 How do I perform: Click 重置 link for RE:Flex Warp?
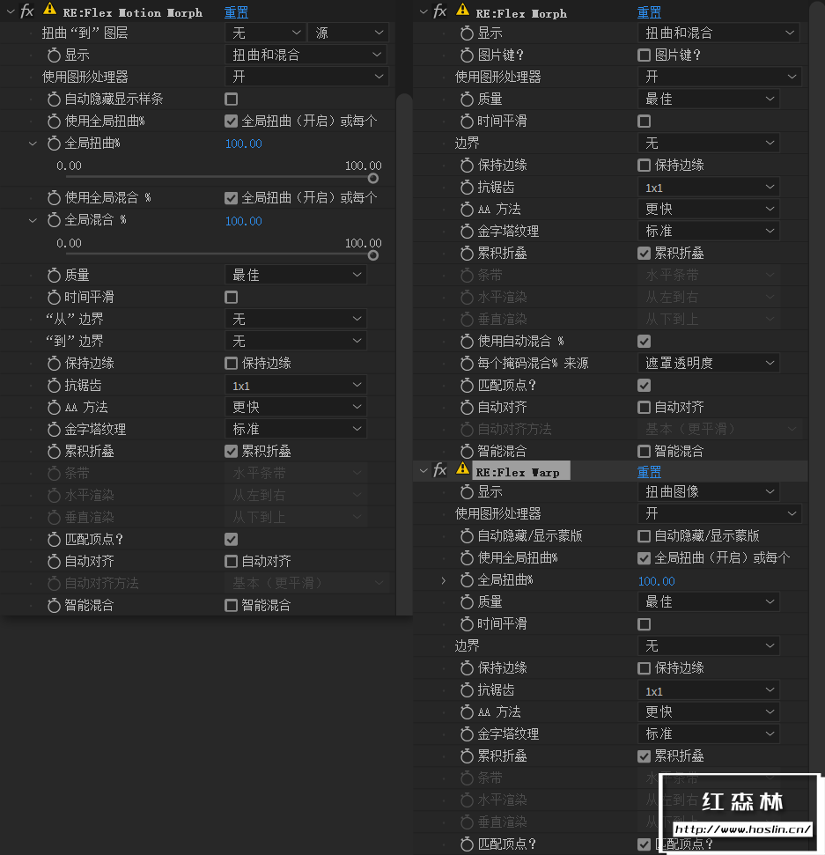(x=649, y=472)
